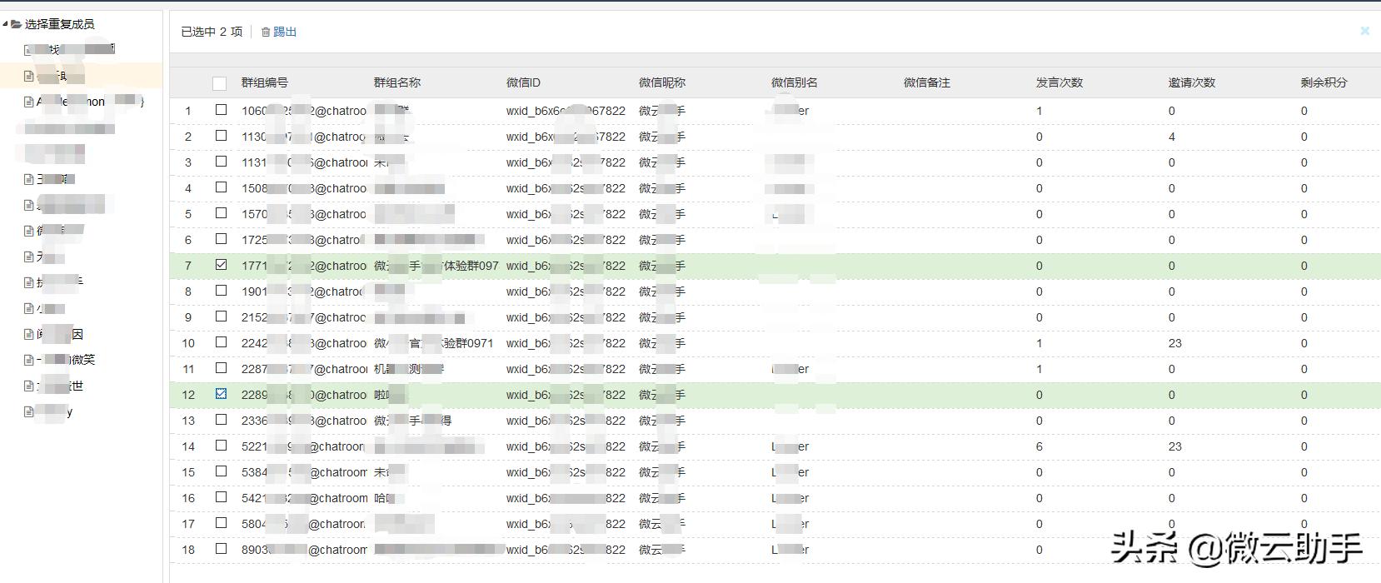
Task: Sort by the 群组名称 column header
Action: tap(397, 82)
